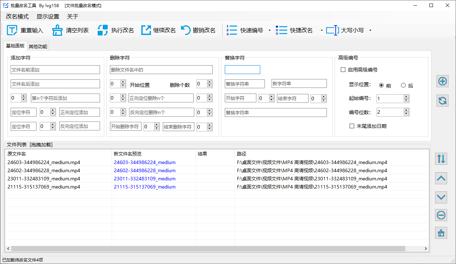Screen dimensions: 456x264
Task: Click blue preview name 24603-344986224_medium
Action: [145, 162]
